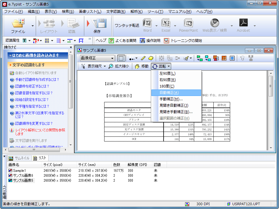
Task: Choose 左90度(L) from the rotate menu
Action: 176,73
